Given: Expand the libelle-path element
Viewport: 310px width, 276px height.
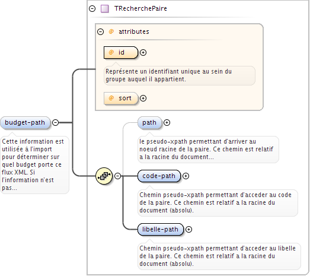Looking at the screenshot, I should (x=189, y=229).
